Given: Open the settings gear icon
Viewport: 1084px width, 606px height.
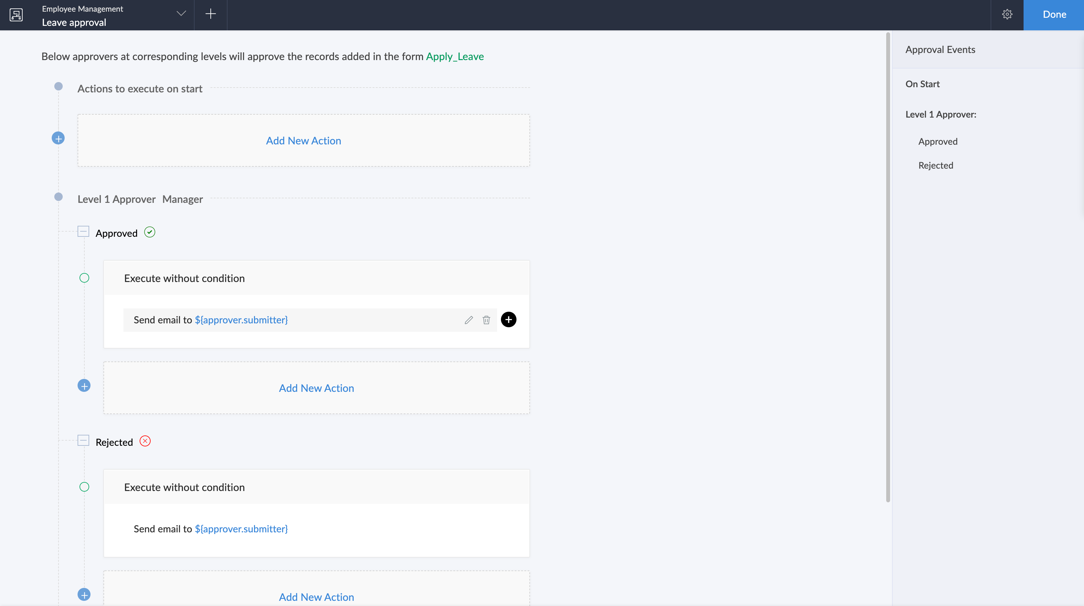Looking at the screenshot, I should pyautogui.click(x=1007, y=15).
